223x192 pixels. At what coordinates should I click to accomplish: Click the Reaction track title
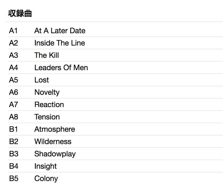point(49,105)
